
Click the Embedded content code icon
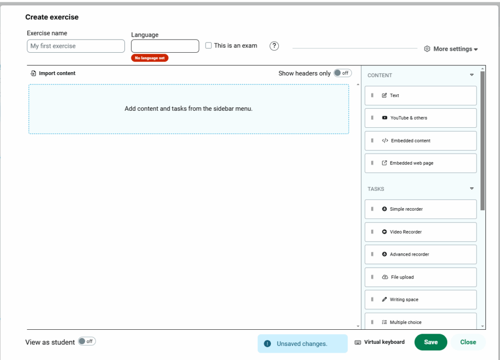tap(385, 140)
